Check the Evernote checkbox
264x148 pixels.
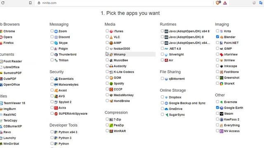point(217,102)
